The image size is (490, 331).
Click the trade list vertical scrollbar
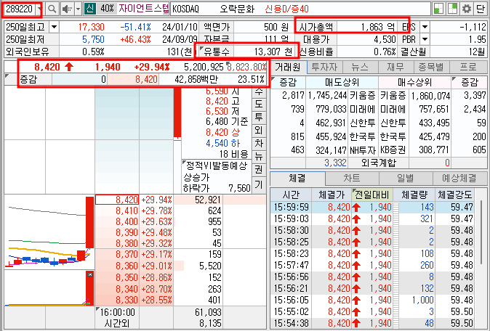(483, 232)
